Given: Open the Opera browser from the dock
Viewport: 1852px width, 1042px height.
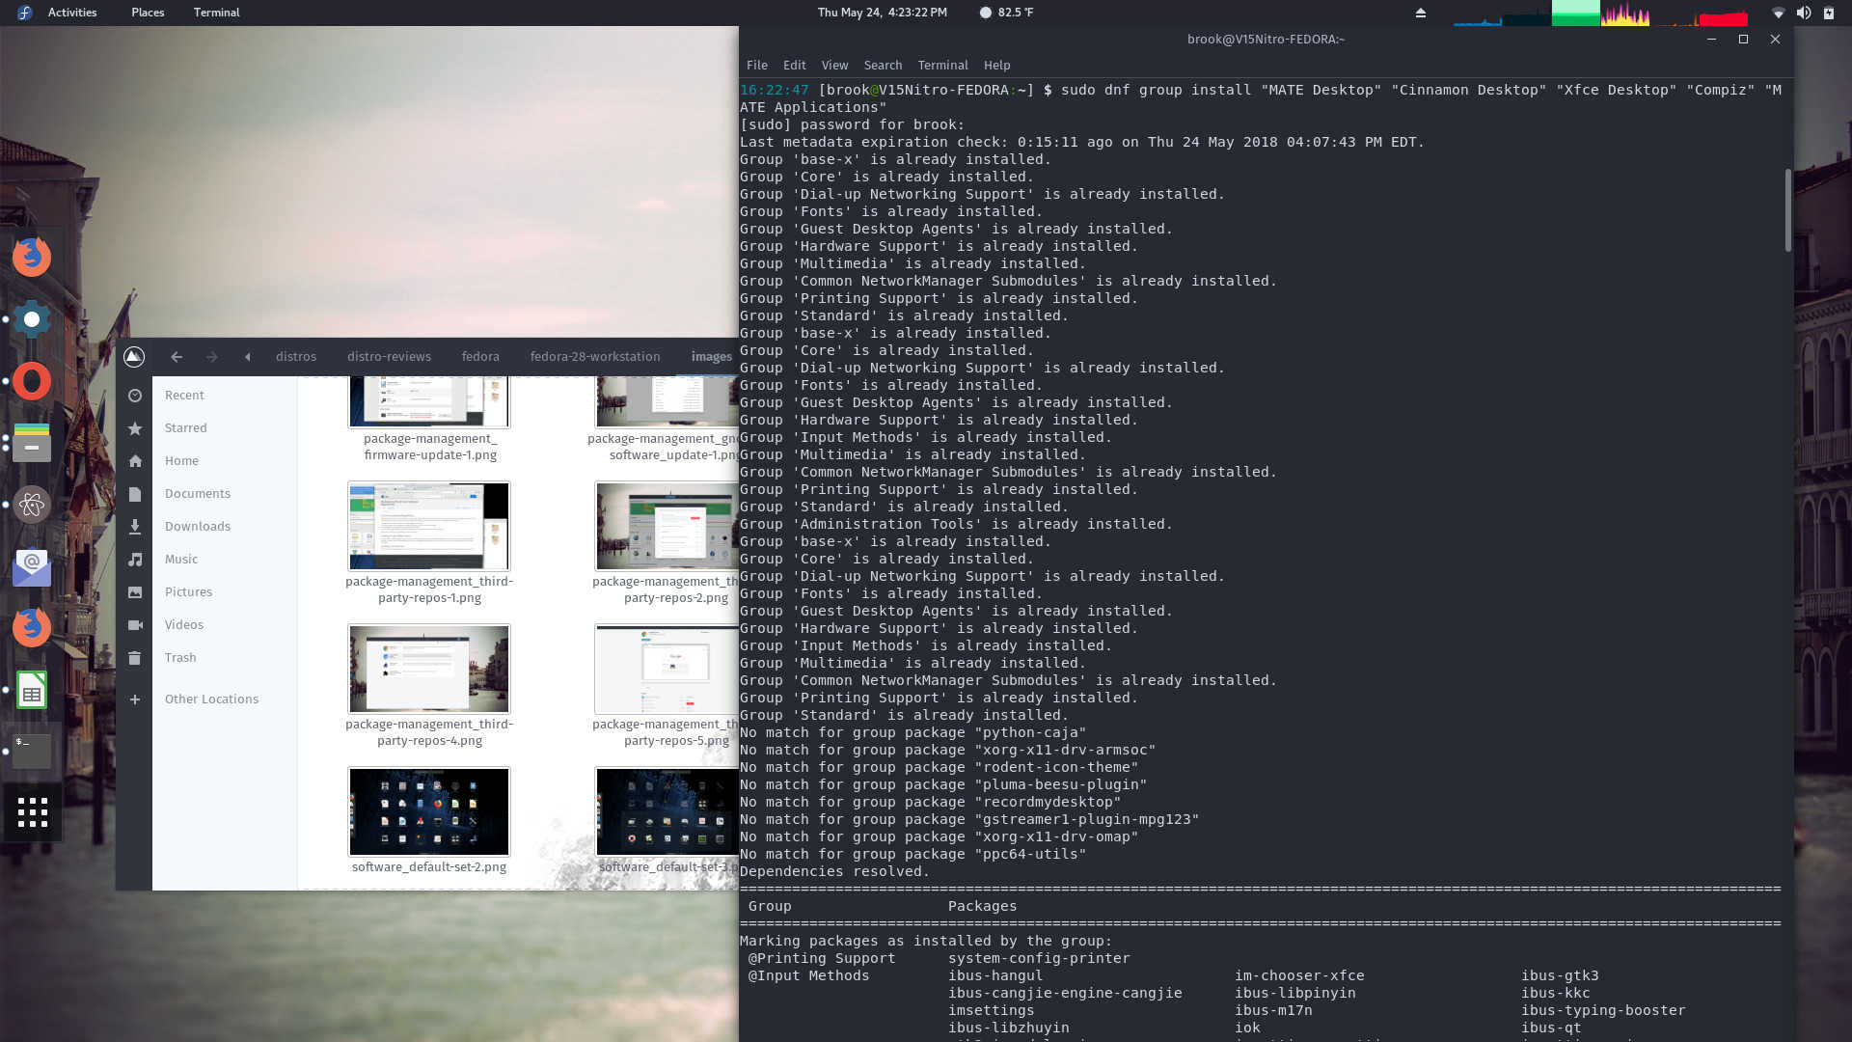Looking at the screenshot, I should pos(32,381).
